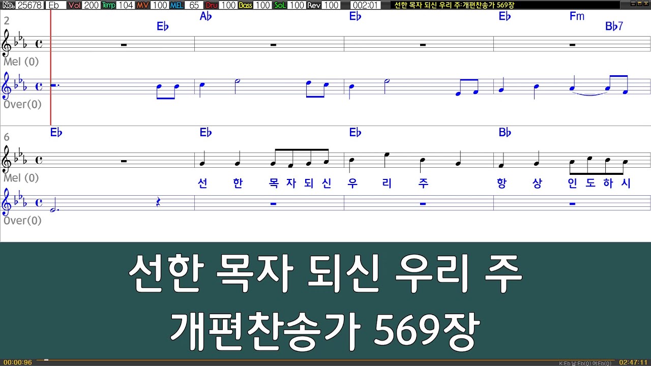
Task: Click the lyric syllable 항
Action: tap(502, 184)
